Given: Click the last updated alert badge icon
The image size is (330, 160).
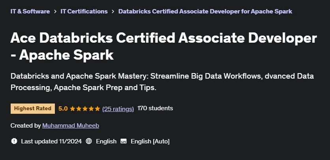Looking at the screenshot, I should pyautogui.click(x=14, y=141).
